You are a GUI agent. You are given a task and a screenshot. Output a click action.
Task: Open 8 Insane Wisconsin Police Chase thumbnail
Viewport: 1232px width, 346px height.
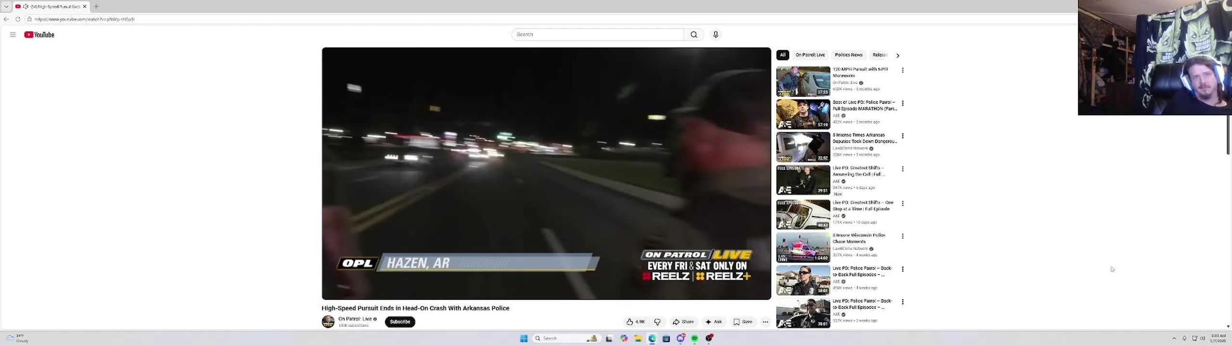click(803, 247)
